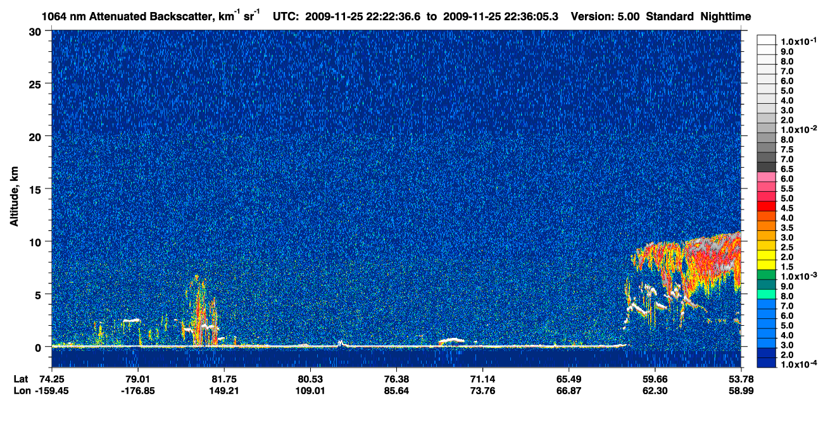Pick the bright yellow swatch beside 1.5
This screenshot has height=422, width=823.
(x=767, y=264)
